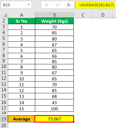Select row 2 header
Viewport: 116px width, 128px height.
coord(4,21)
